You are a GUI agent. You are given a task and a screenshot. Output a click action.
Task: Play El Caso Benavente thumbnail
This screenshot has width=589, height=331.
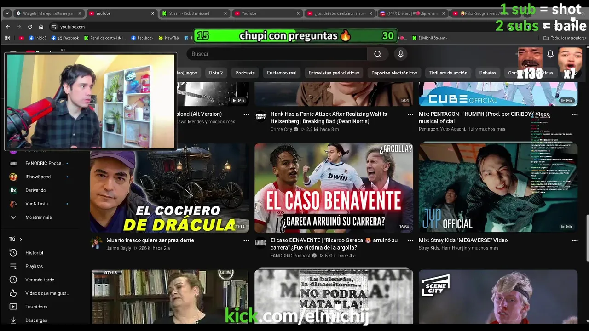pyautogui.click(x=334, y=188)
